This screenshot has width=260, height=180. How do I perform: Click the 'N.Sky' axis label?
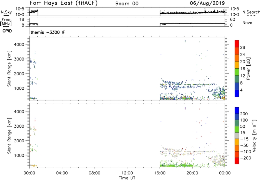coord(6,12)
